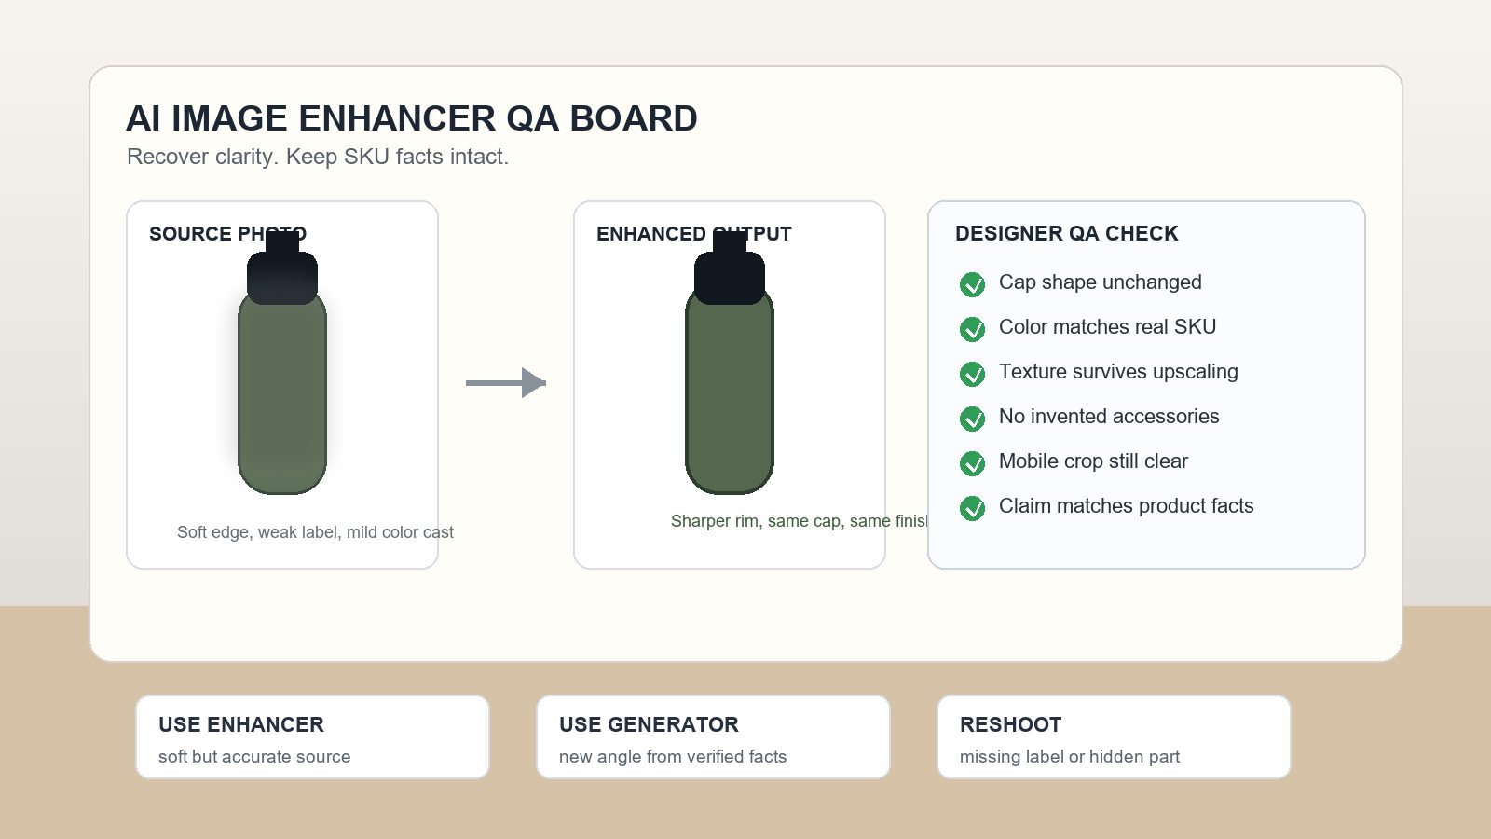Screen dimensions: 1491x839
Task: Click the check icon for No invented accessories
Action: pyautogui.click(x=972, y=419)
